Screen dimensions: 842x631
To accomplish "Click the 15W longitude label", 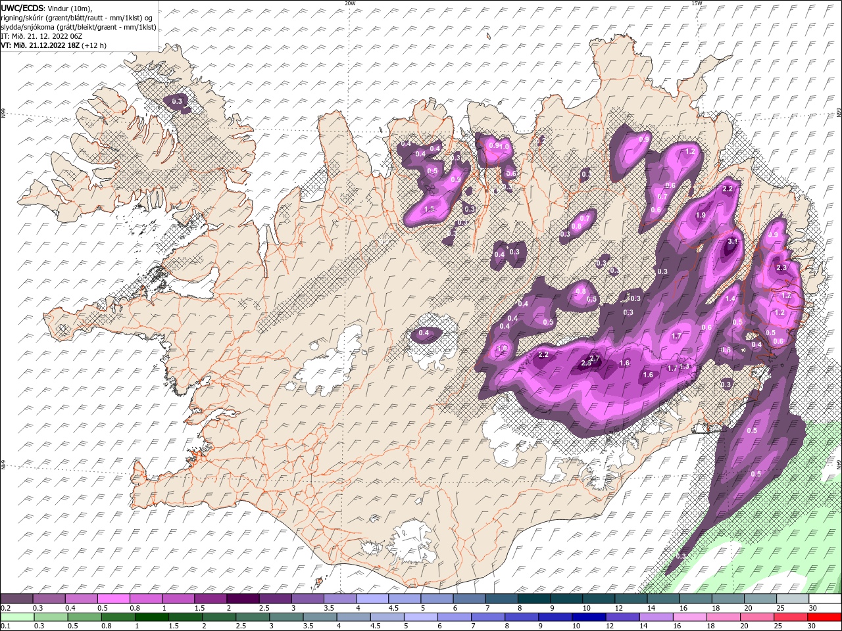I will [x=697, y=3].
